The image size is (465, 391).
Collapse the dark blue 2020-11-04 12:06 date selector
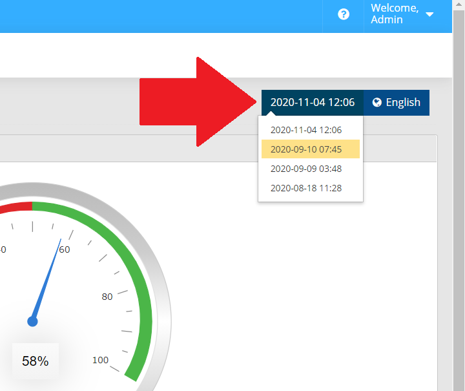pos(312,102)
